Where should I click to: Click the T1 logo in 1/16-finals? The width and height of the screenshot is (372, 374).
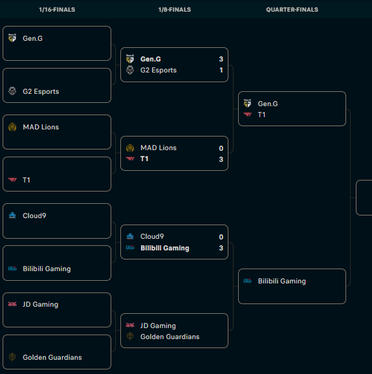[x=12, y=180]
